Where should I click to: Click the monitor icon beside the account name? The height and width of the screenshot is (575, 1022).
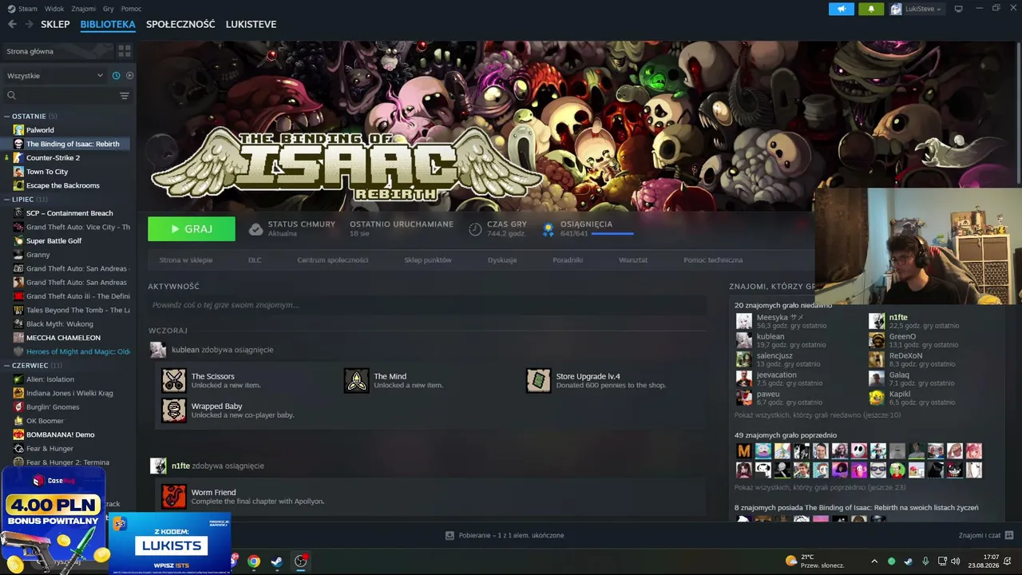959,9
